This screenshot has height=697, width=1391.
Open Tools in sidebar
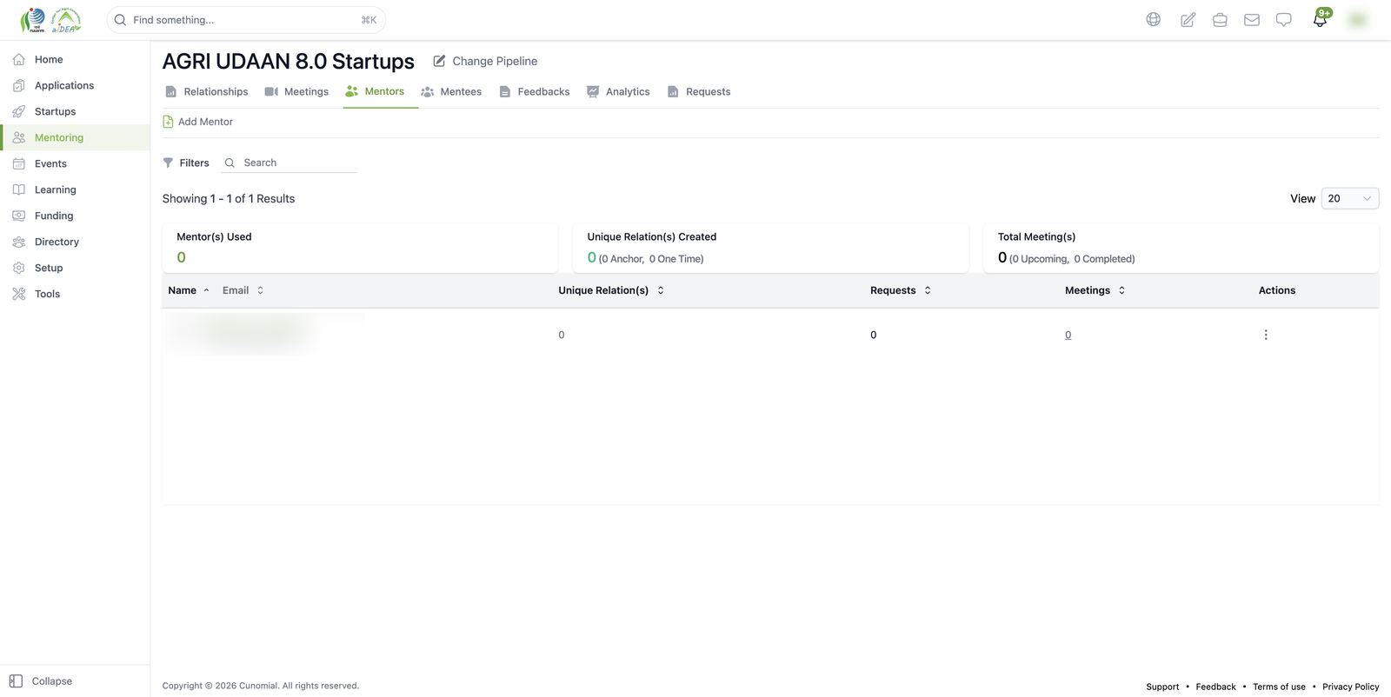coord(75,294)
